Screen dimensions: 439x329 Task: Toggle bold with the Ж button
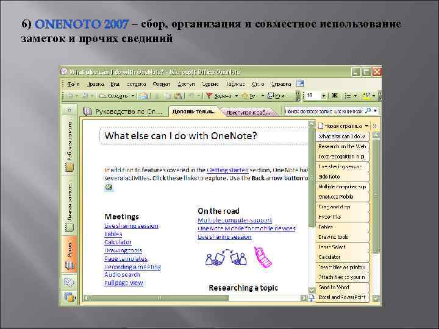point(334,96)
